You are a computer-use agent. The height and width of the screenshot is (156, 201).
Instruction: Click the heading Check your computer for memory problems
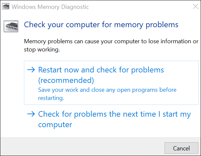101,25
